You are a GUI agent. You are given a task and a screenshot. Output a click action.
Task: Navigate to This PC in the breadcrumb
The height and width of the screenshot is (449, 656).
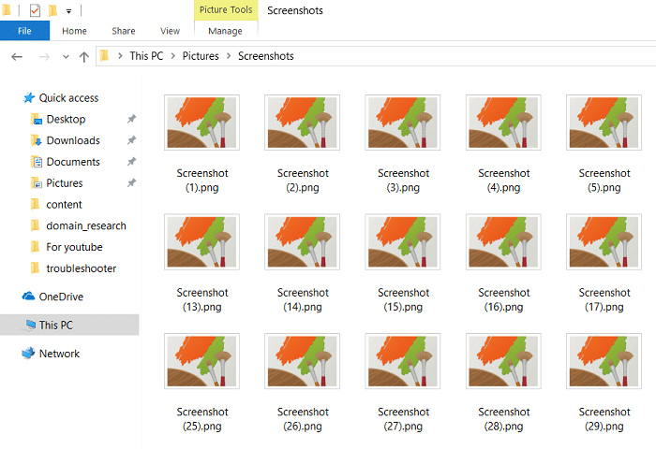point(146,56)
